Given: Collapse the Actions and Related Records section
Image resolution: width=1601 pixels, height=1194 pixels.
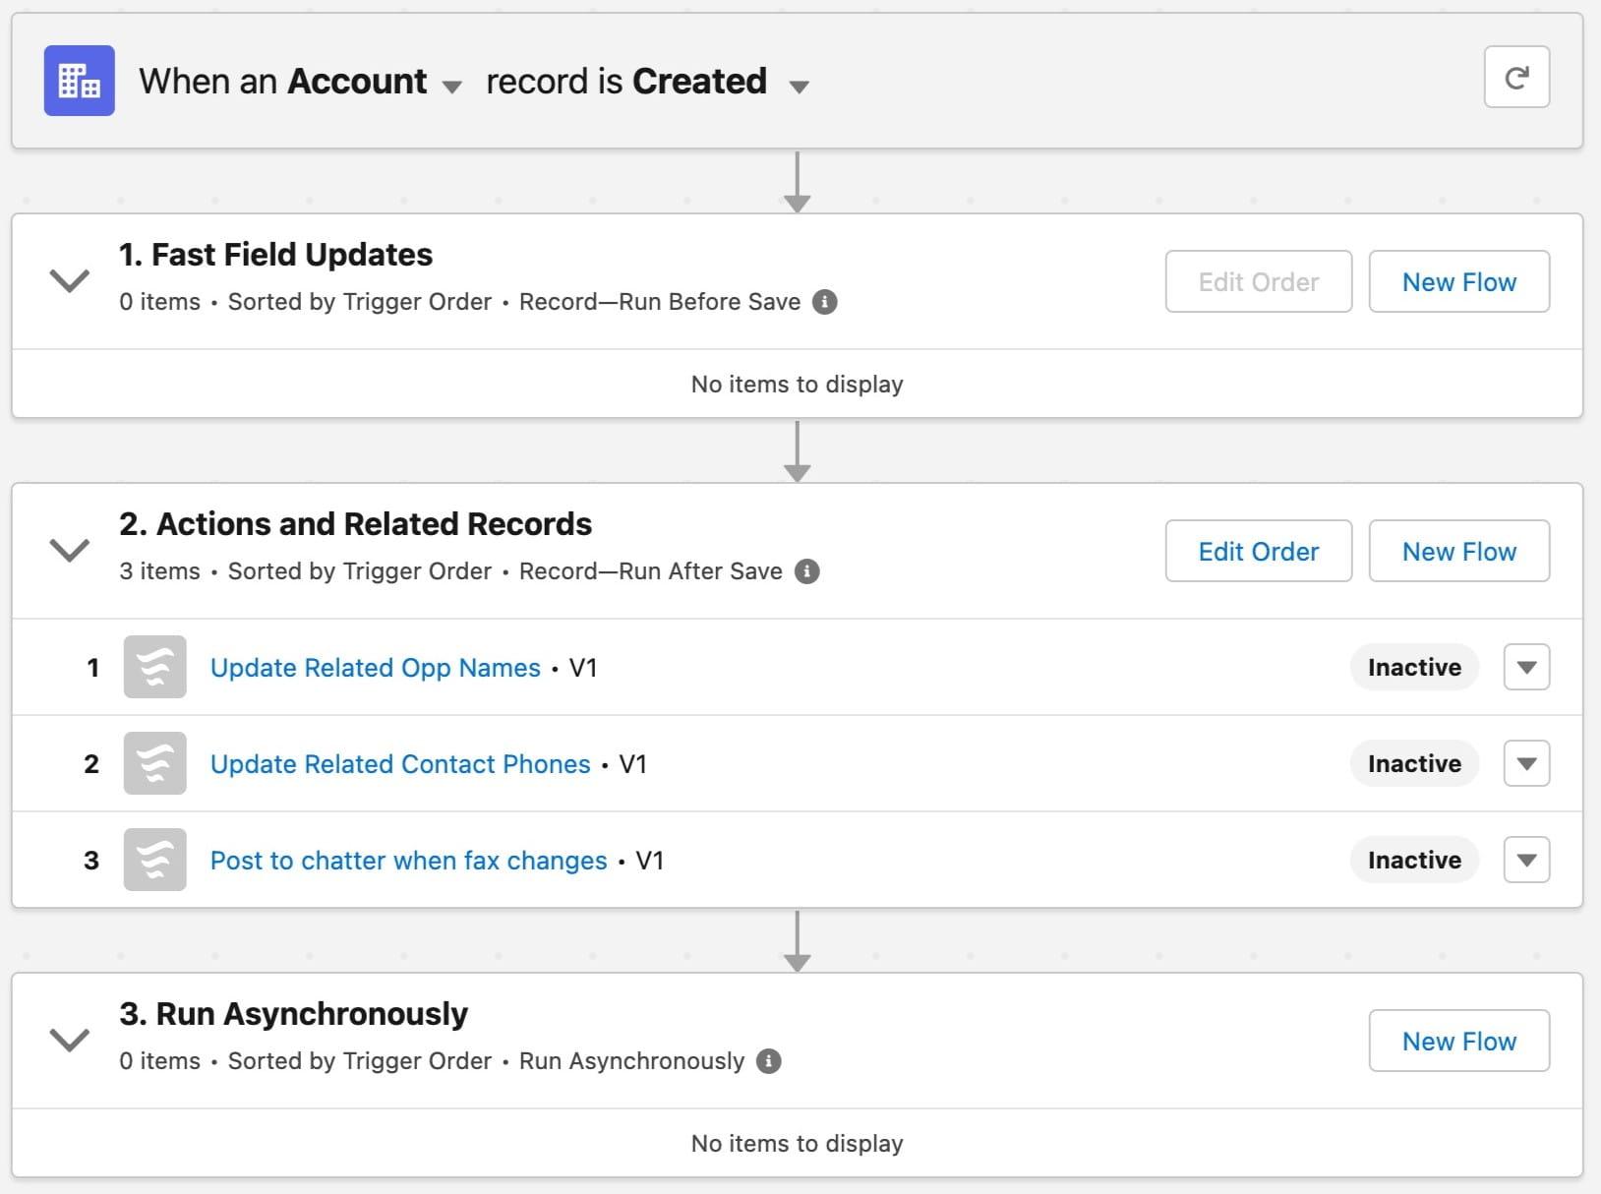Looking at the screenshot, I should 70,551.
